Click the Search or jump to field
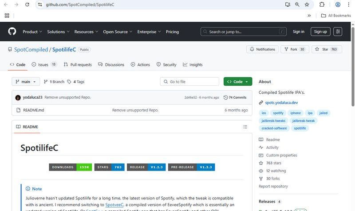Image resolution: width=355 pixels, height=211 pixels. pyautogui.click(x=243, y=32)
